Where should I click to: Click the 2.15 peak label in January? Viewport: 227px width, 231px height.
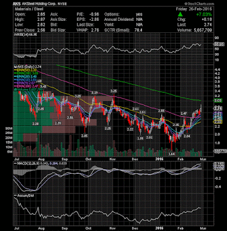tap(176, 125)
